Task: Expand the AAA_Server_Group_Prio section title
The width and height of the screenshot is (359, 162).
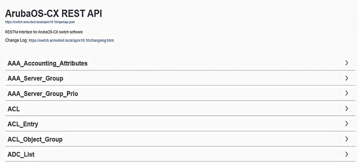Action: pyautogui.click(x=43, y=94)
